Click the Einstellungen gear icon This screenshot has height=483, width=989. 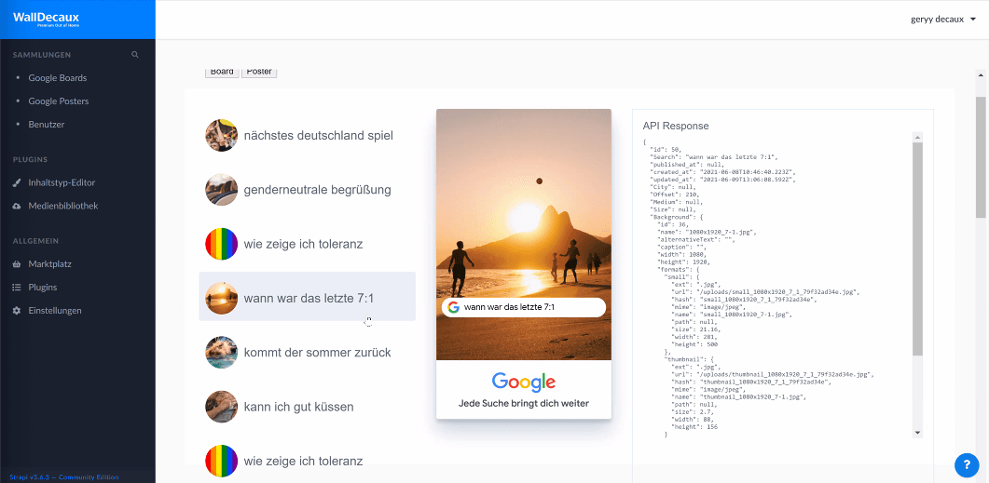(x=17, y=311)
